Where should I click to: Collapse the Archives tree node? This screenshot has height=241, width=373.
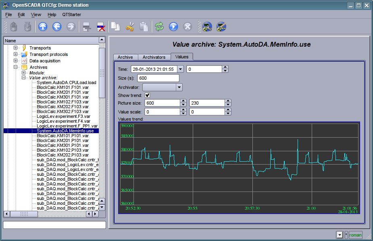[x=15, y=67]
